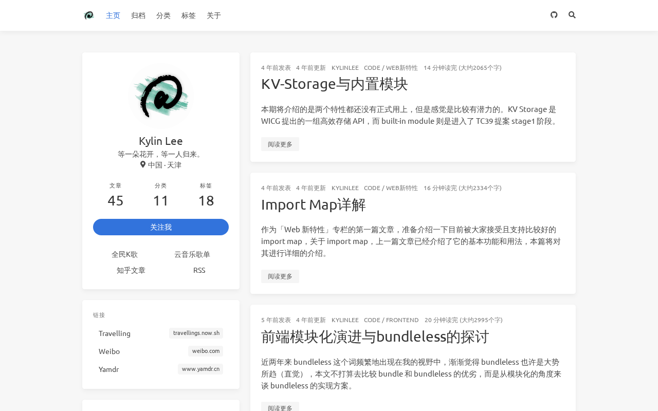The image size is (658, 411).
Task: Click the location pin icon beside 中国·天津
Action: 143,164
